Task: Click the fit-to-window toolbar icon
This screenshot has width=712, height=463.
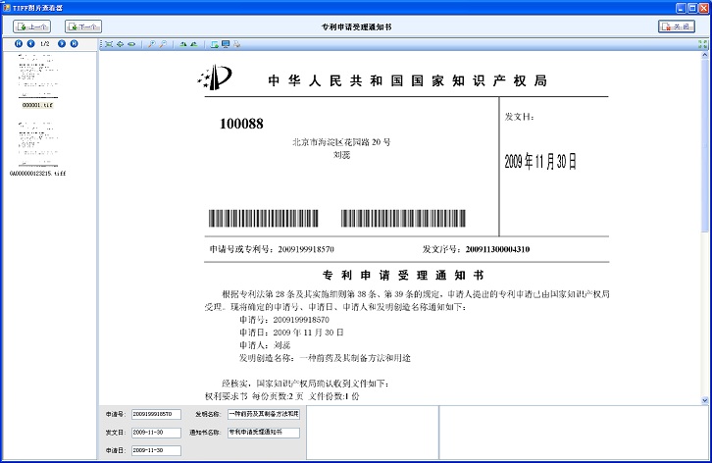Action: click(109, 44)
